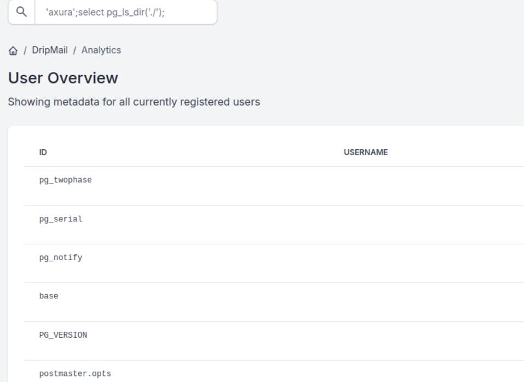Select the base row entry
The width and height of the screenshot is (524, 382).
click(49, 296)
